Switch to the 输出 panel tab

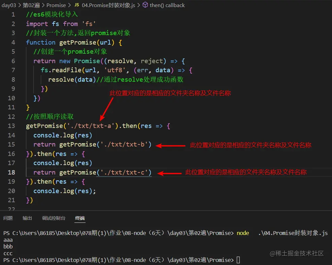pyautogui.click(x=27, y=218)
